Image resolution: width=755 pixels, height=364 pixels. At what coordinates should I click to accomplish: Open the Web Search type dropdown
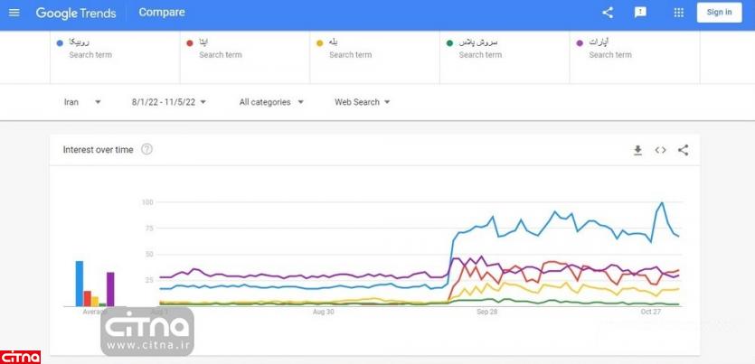click(362, 102)
